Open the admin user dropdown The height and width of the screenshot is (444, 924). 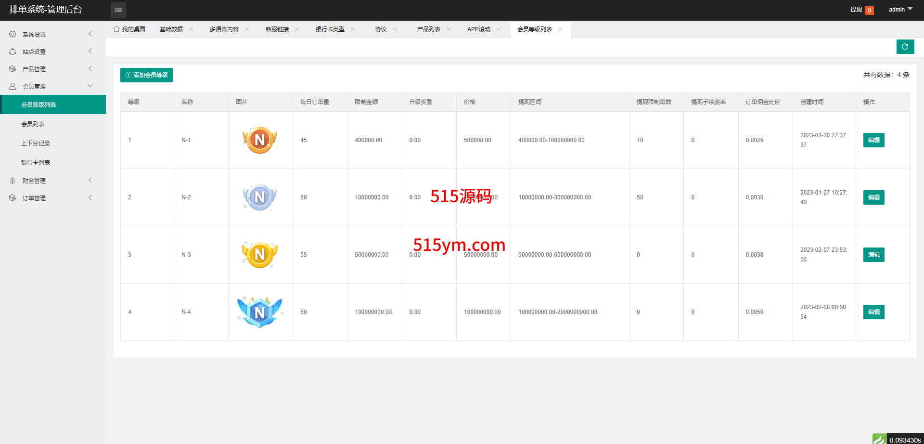900,10
